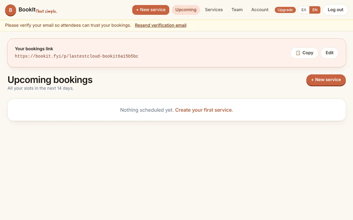The width and height of the screenshot is (353, 220).
Task: Switch language to ΕΛ
Action: [x=304, y=10]
